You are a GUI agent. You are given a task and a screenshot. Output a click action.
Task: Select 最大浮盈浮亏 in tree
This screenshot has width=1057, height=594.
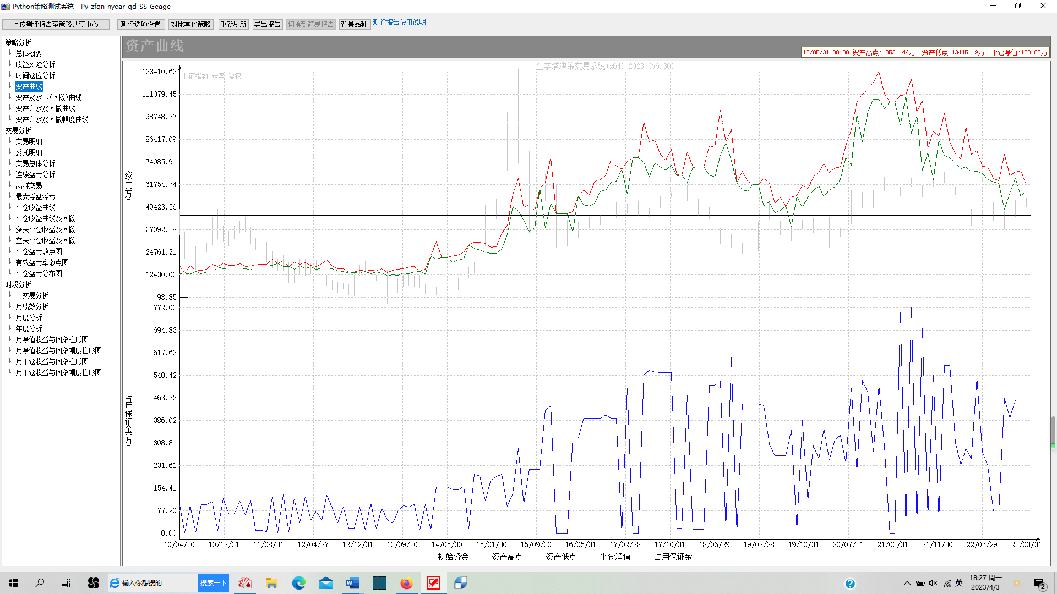click(35, 196)
